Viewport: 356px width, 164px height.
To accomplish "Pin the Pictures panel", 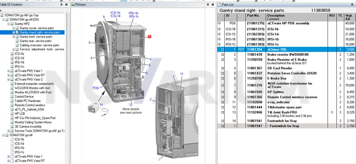I will click(208, 5).
